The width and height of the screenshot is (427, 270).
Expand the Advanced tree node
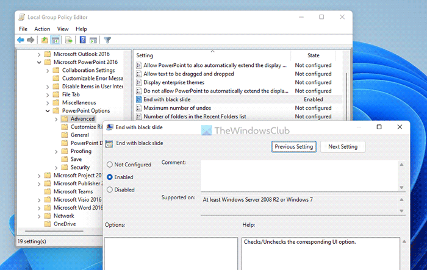(56, 119)
